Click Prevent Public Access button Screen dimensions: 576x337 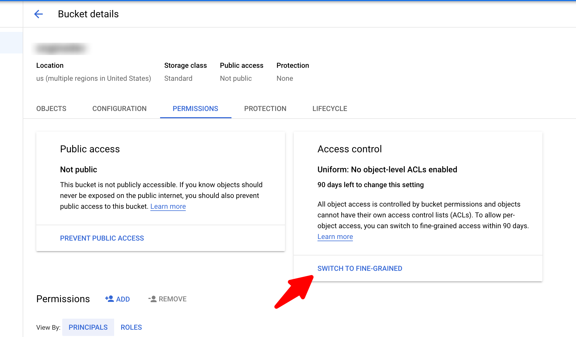point(102,238)
